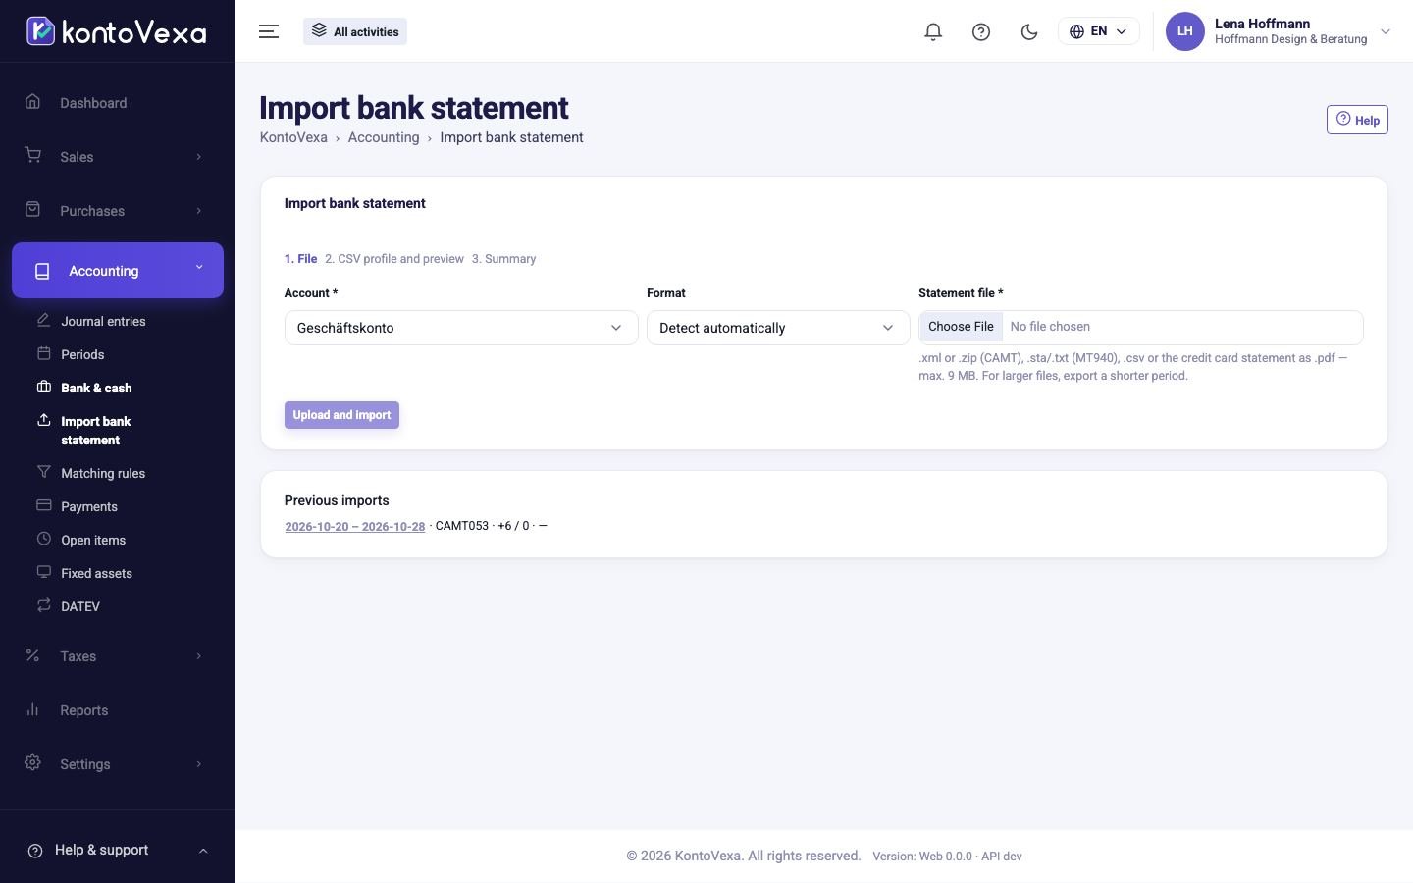The height and width of the screenshot is (883, 1413).
Task: Open Fixed assets
Action: tap(96, 573)
